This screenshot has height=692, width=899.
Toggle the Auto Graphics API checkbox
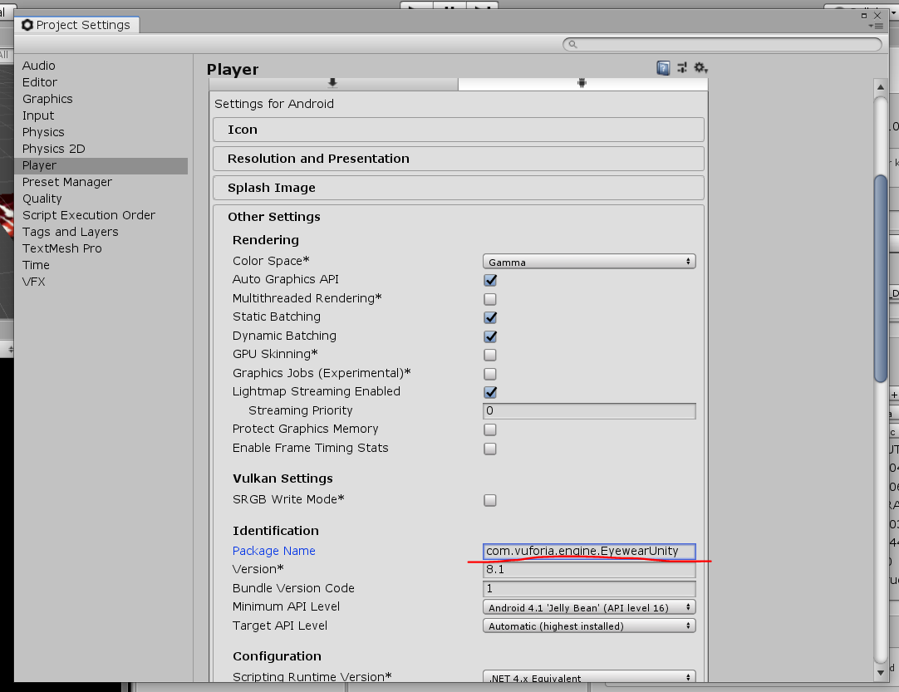[x=490, y=280]
